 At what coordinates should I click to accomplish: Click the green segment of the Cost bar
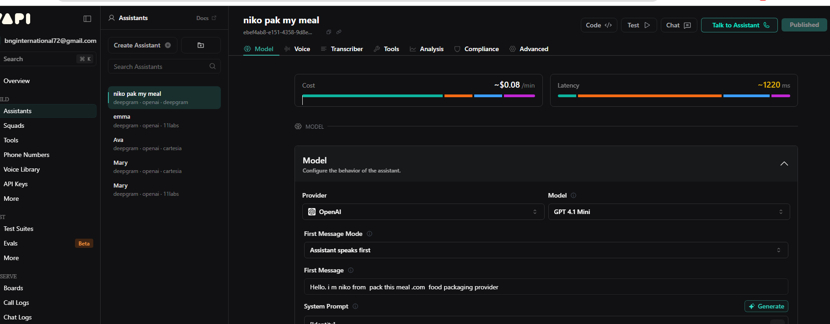pos(372,96)
